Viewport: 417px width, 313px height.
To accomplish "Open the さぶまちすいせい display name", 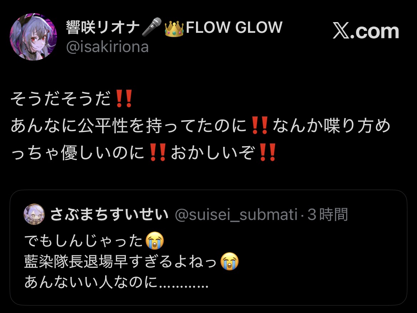I will (x=109, y=214).
